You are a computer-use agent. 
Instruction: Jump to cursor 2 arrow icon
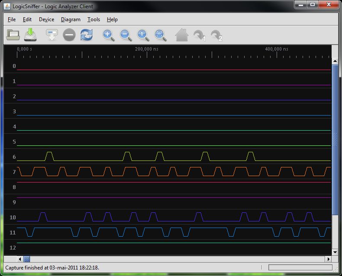216,35
